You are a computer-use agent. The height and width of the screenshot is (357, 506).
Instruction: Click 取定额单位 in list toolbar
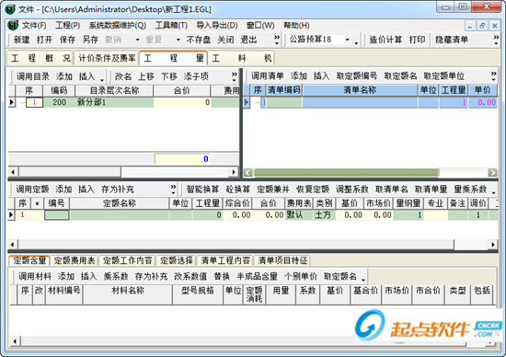pos(443,75)
